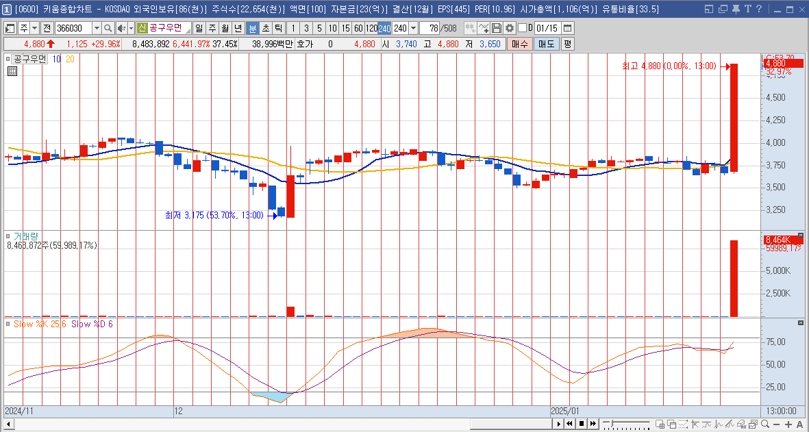
Task: Expand the stock code 366030 dropdown
Action: pos(97,28)
